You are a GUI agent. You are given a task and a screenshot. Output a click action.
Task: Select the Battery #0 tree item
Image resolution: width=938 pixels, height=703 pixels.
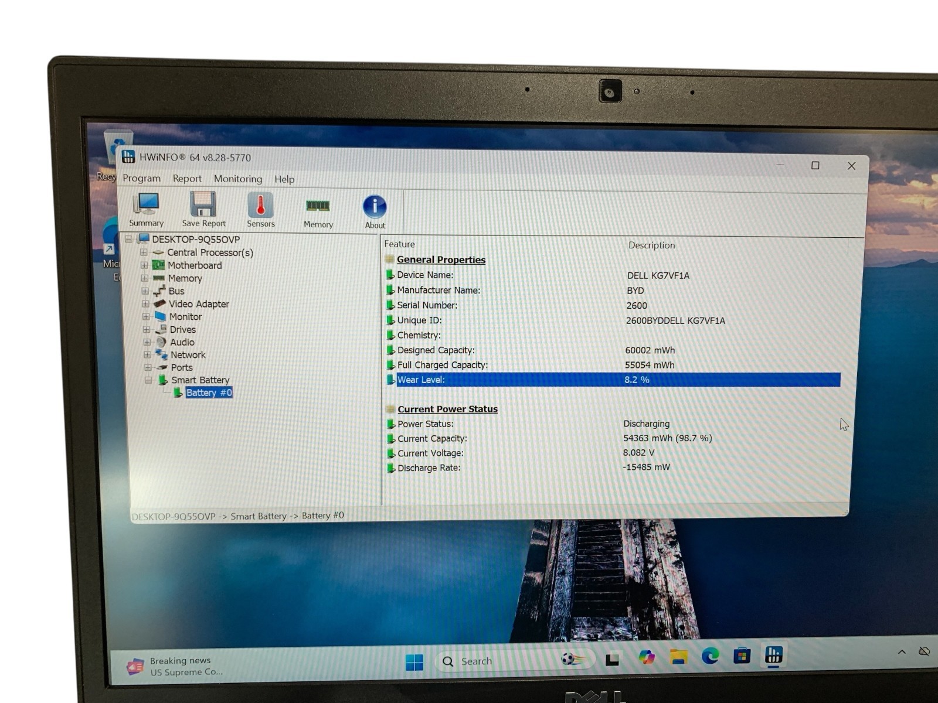coord(209,393)
